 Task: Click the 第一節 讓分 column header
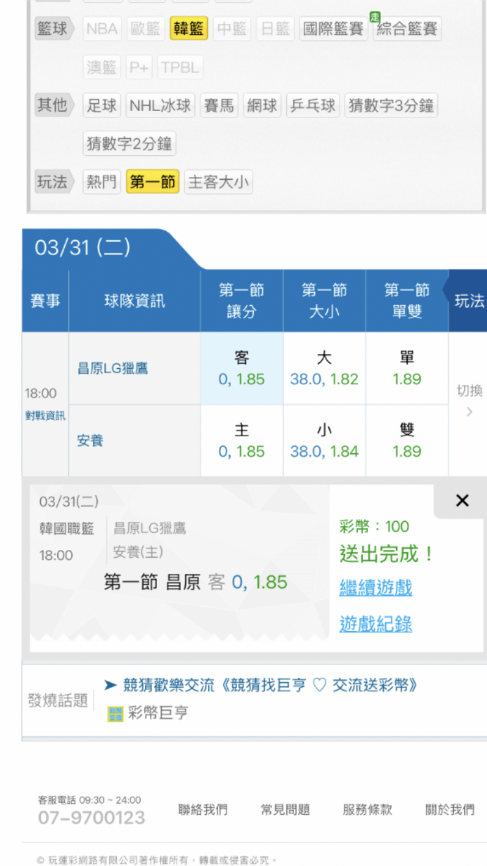pyautogui.click(x=242, y=301)
